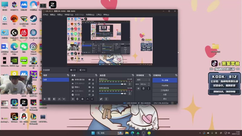Open the Edit menu in OBS
The image size is (242, 136).
point(52,15)
